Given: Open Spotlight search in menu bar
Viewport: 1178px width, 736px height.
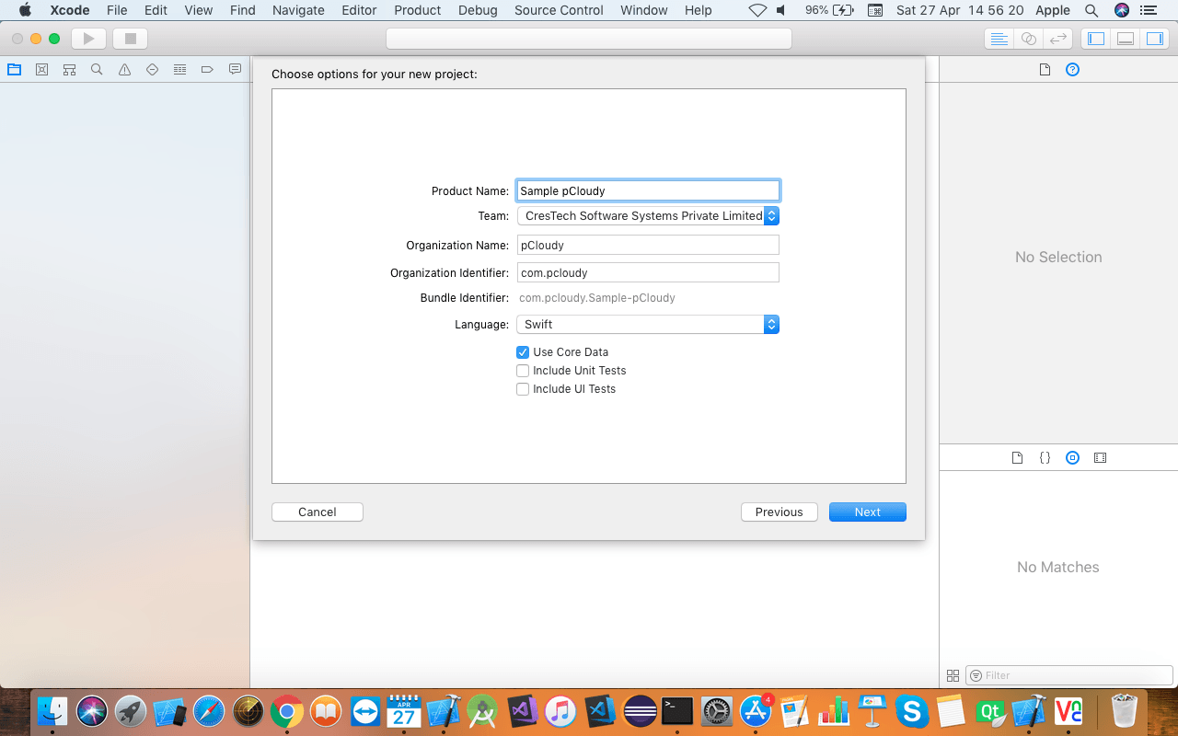Looking at the screenshot, I should (x=1091, y=10).
